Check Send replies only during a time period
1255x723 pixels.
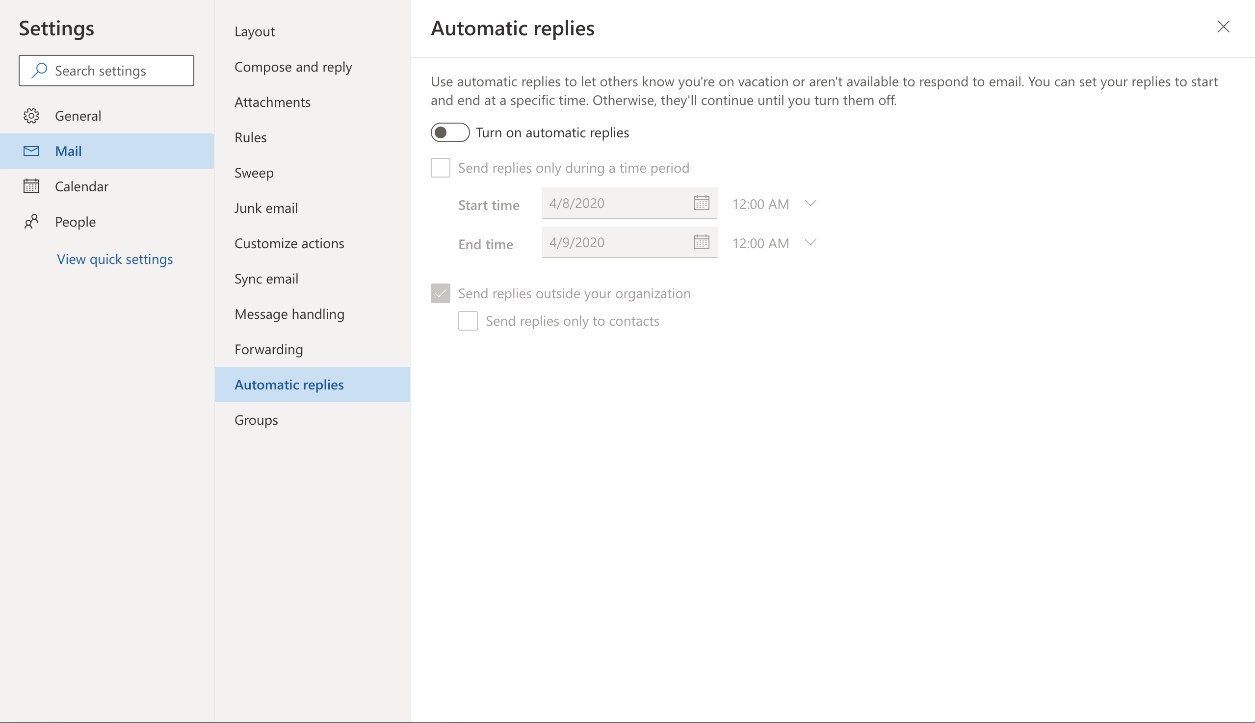click(x=441, y=168)
